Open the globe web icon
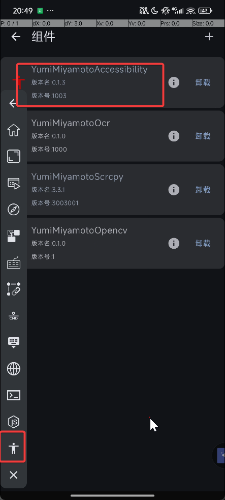Screen dimensions: 225x500 click(x=13, y=369)
